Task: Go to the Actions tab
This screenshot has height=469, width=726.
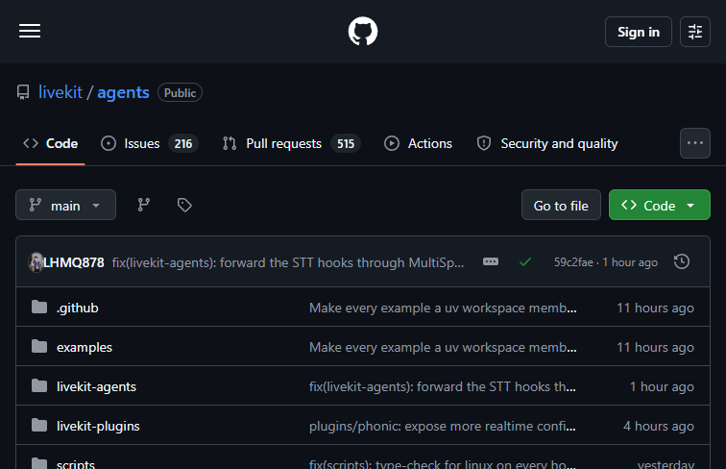Action: [x=418, y=143]
